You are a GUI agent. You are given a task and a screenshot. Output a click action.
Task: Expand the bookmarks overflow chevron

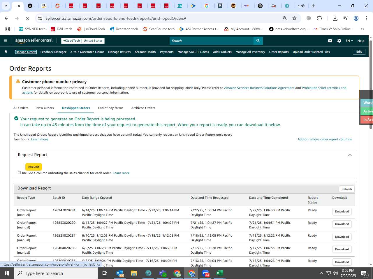tap(363, 29)
